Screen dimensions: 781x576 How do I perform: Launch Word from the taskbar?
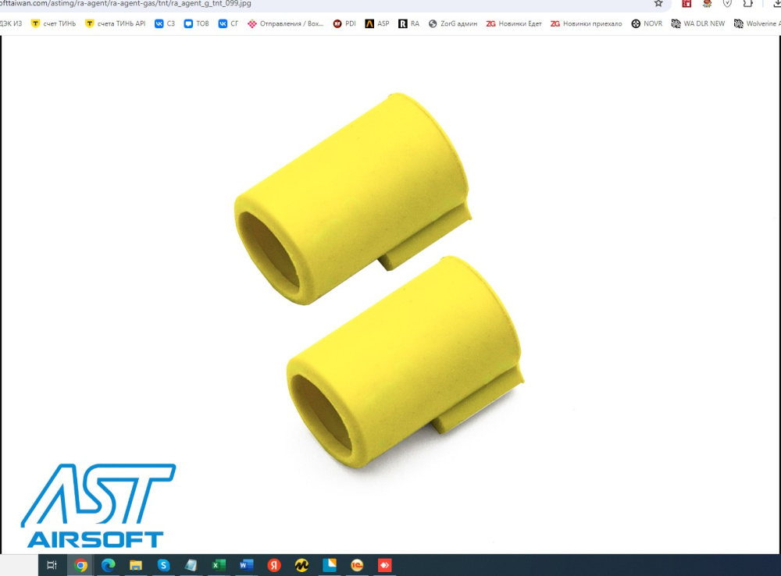click(246, 565)
